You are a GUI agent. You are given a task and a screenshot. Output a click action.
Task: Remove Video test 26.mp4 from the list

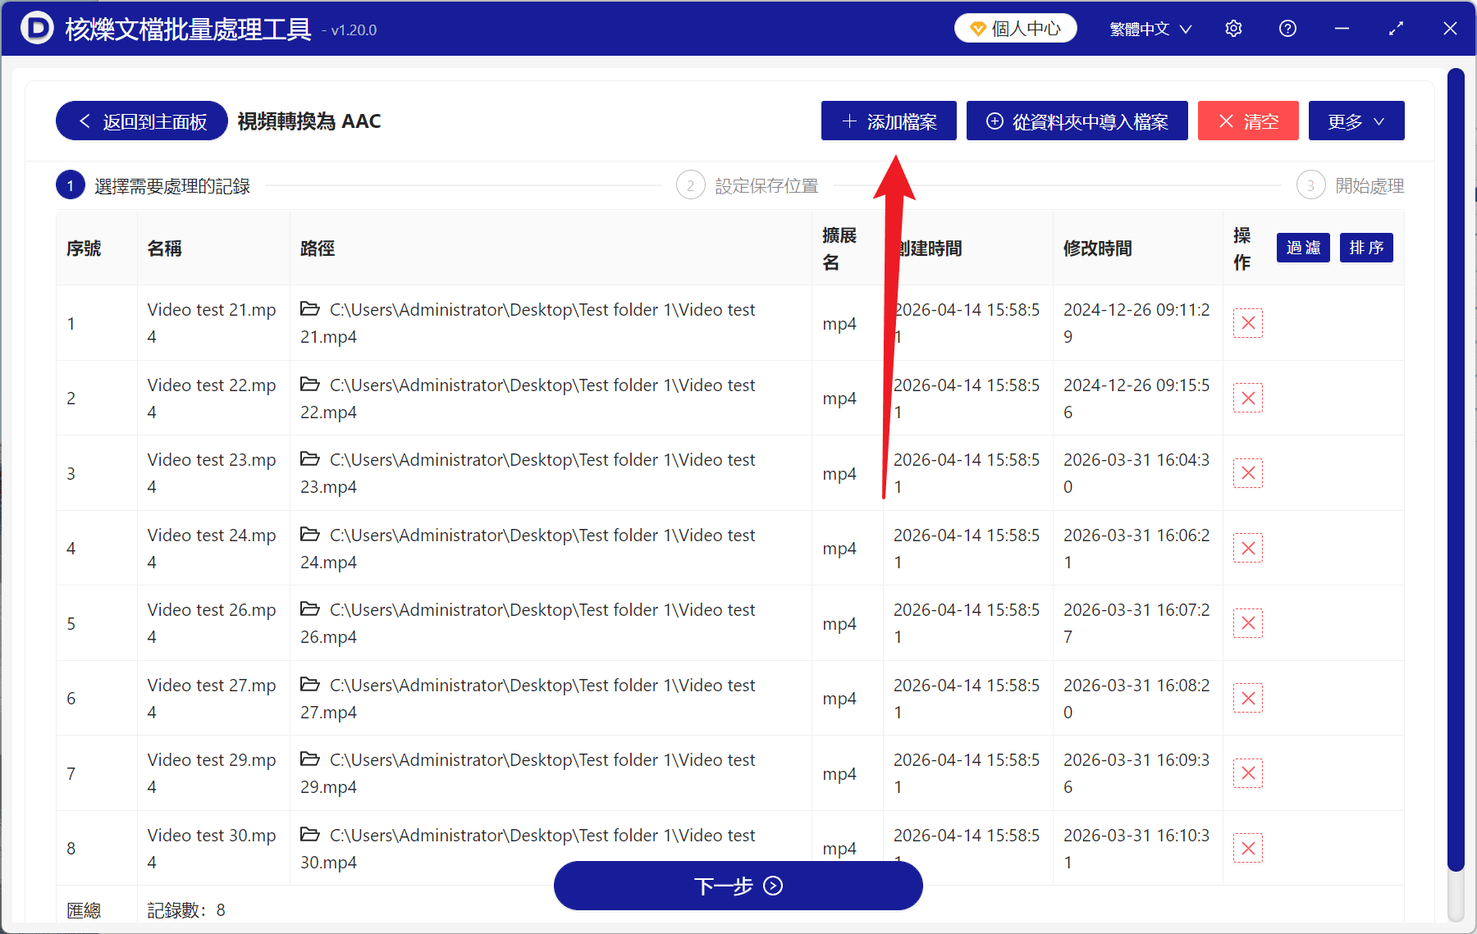point(1247,623)
